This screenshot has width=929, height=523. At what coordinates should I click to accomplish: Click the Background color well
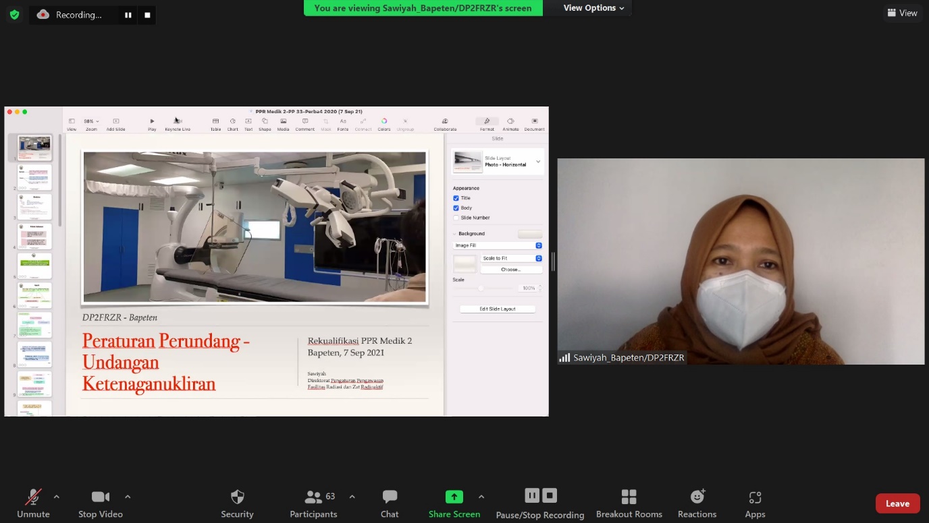pyautogui.click(x=529, y=234)
